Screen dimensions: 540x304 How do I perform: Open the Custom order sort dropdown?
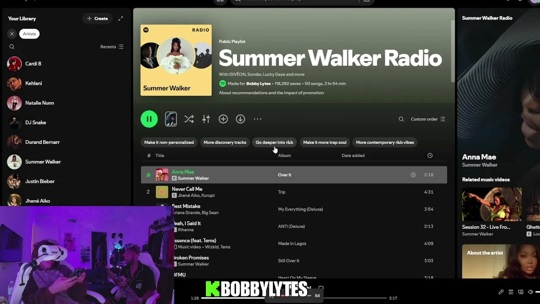pos(428,119)
